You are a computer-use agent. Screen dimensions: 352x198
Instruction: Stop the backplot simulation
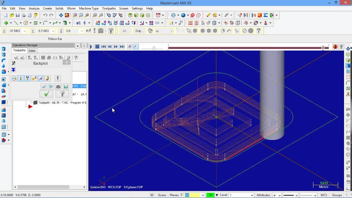tap(97, 47)
